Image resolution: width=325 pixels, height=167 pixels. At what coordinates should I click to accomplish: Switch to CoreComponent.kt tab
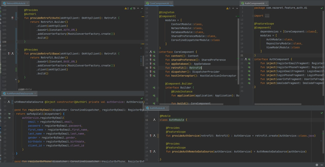point(159,3)
